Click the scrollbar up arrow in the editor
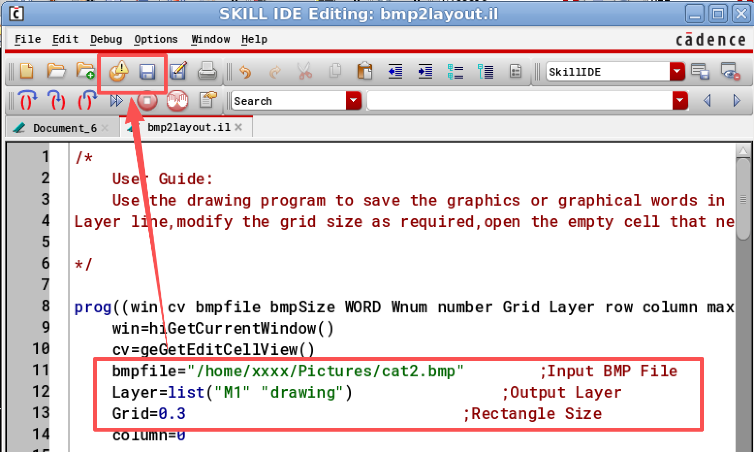The width and height of the screenshot is (754, 452). [x=743, y=151]
